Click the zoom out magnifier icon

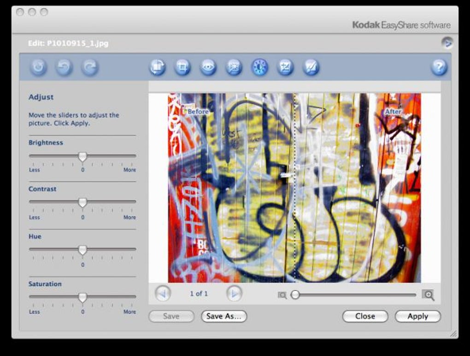click(x=282, y=296)
